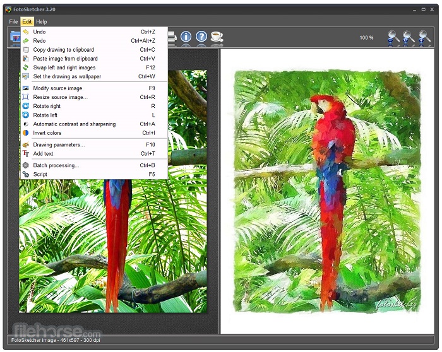Open Drawing parameters dialog
The height and width of the screenshot is (352, 442).
click(x=59, y=144)
